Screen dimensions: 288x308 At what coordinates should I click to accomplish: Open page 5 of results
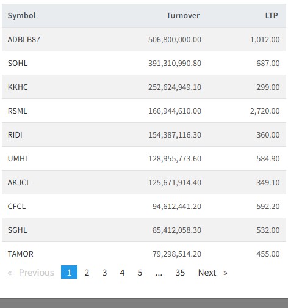click(140, 272)
